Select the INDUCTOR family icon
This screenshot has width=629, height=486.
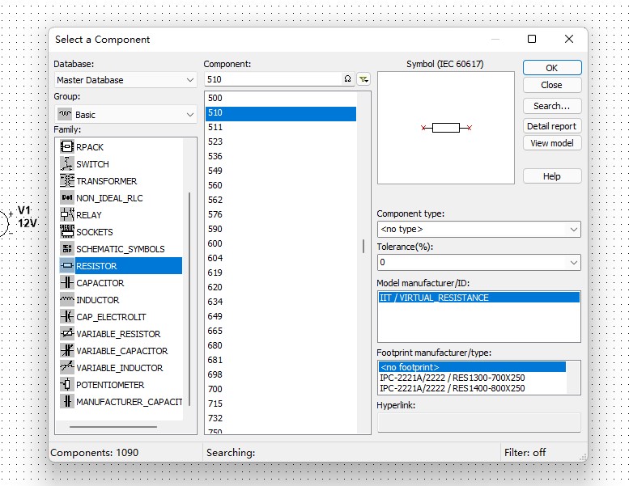tap(66, 299)
